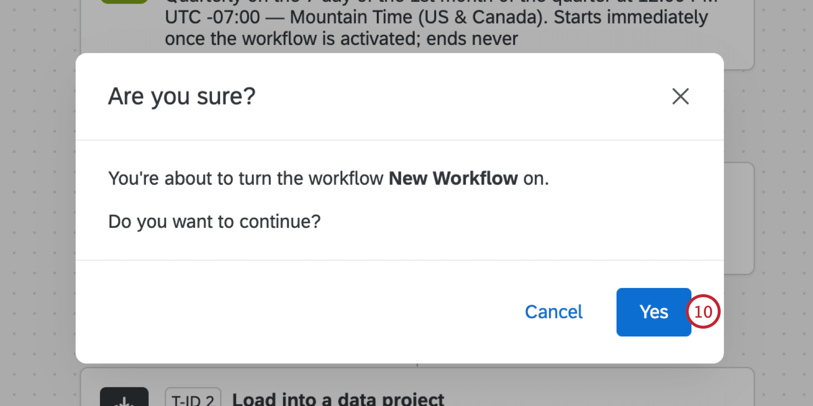Click the X to dismiss the dialog
The width and height of the screenshot is (813, 406).
[680, 96]
